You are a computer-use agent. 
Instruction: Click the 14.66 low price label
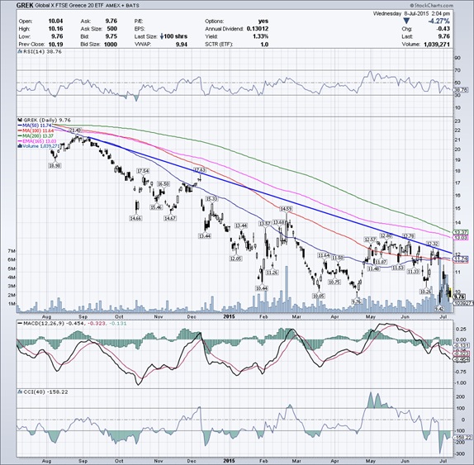point(135,218)
